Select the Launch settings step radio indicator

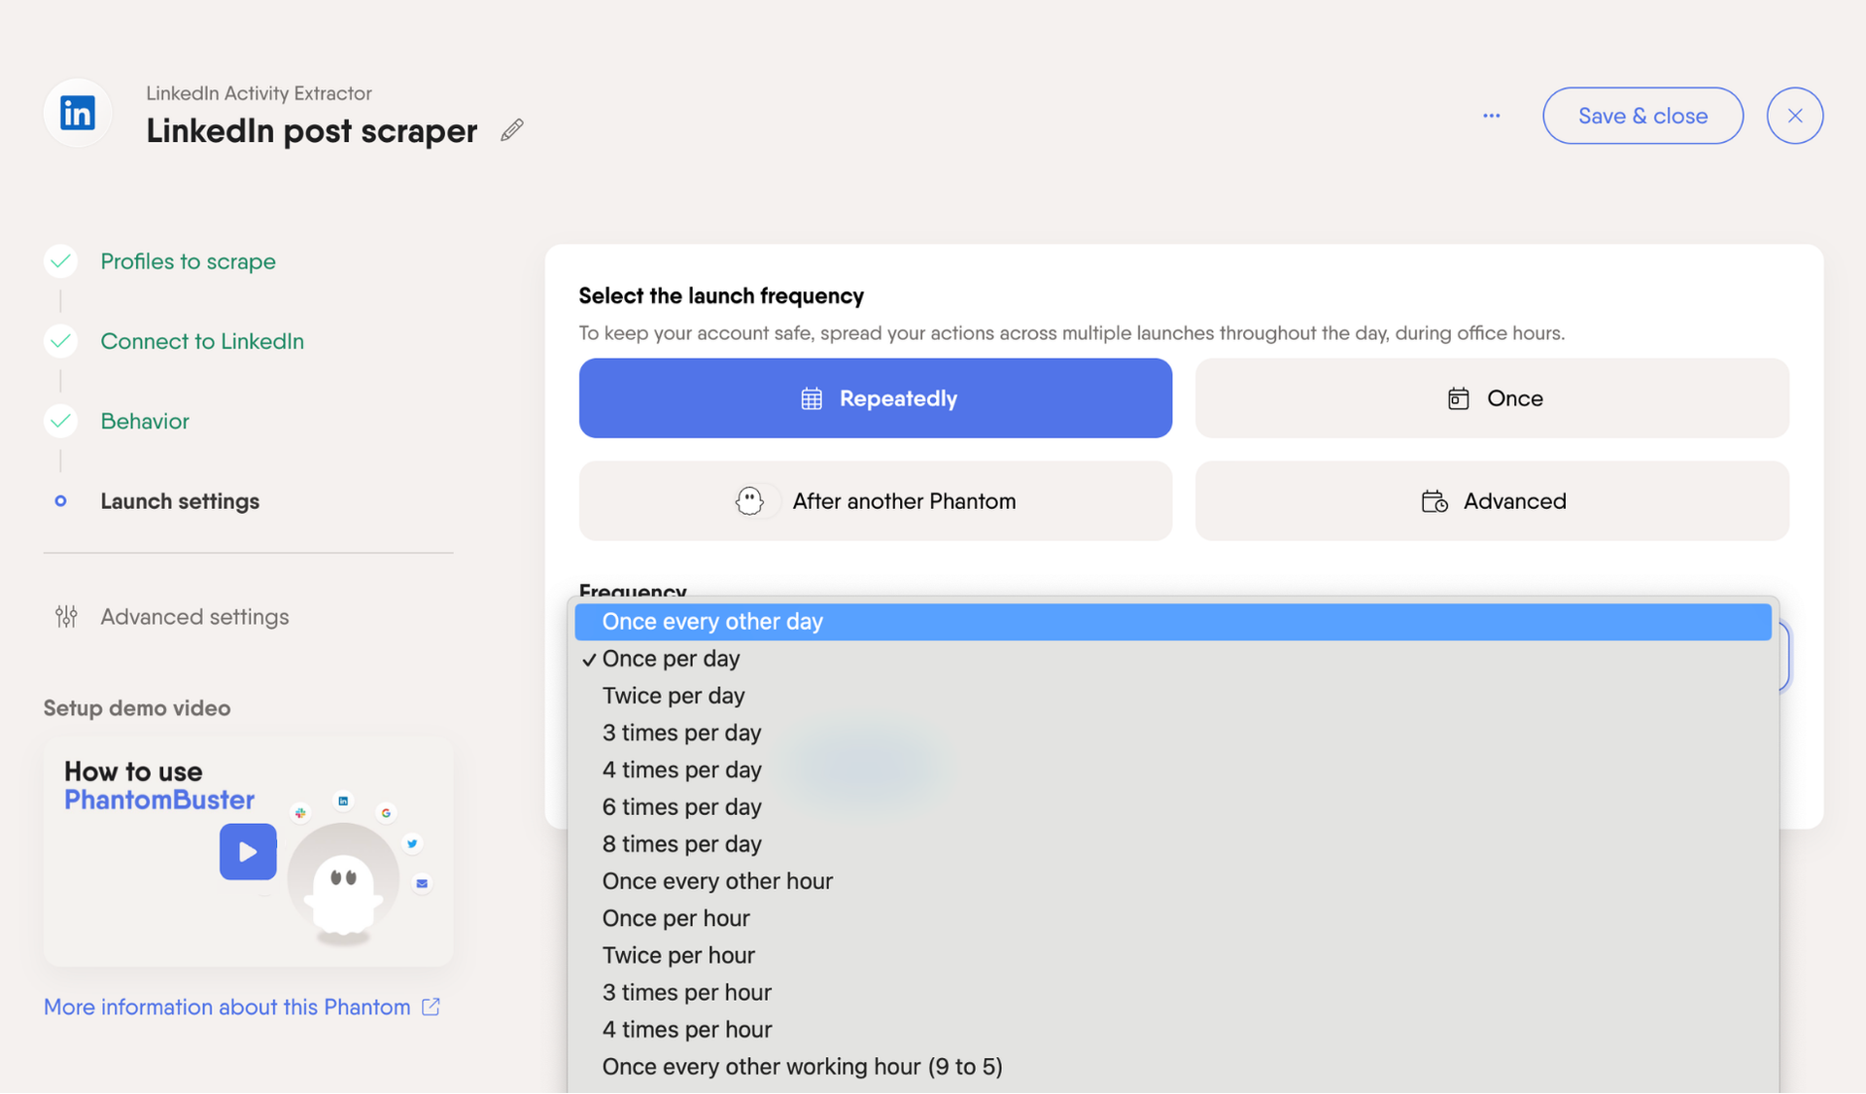pos(60,501)
